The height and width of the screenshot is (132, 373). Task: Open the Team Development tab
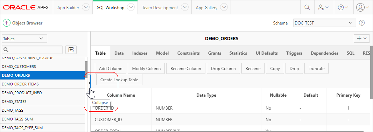pyautogui.click(x=160, y=8)
